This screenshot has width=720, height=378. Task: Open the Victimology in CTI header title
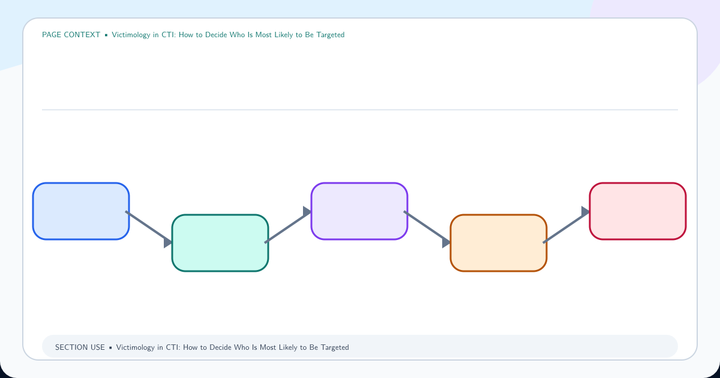pyautogui.click(x=228, y=35)
